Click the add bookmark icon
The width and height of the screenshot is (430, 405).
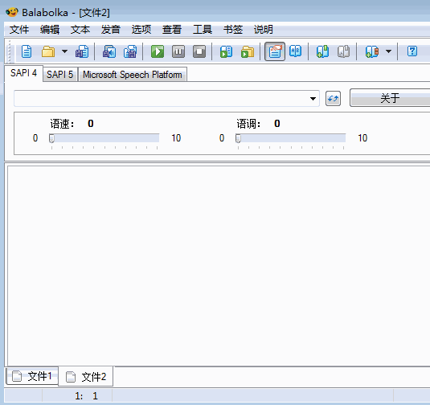[x=322, y=51]
